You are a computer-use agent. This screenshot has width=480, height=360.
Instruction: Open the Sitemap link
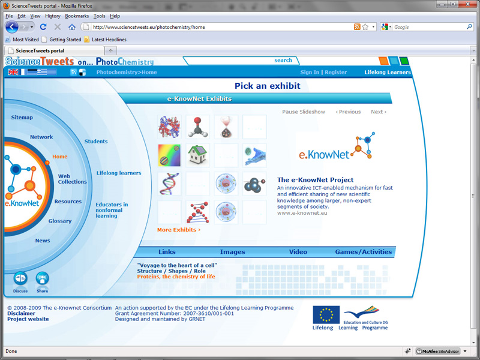pyautogui.click(x=22, y=117)
